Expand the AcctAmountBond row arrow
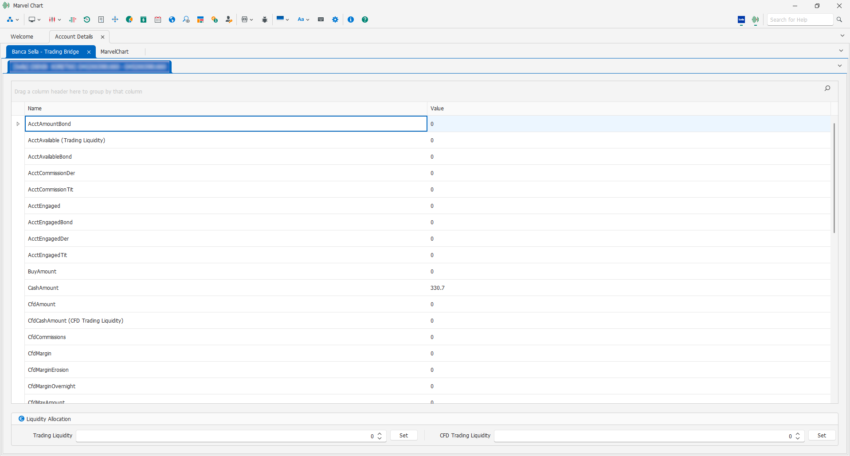Image resolution: width=850 pixels, height=456 pixels. point(18,124)
